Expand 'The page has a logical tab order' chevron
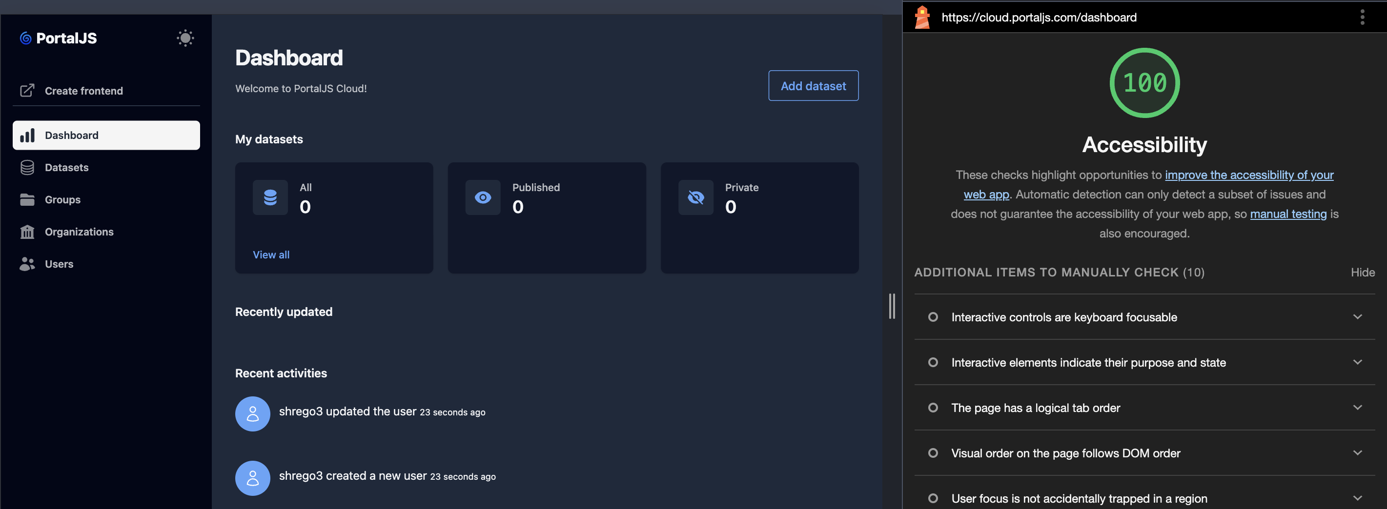1387x509 pixels. 1357,407
